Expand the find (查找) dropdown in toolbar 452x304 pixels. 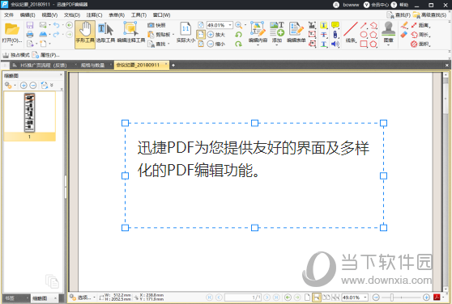tap(168, 44)
